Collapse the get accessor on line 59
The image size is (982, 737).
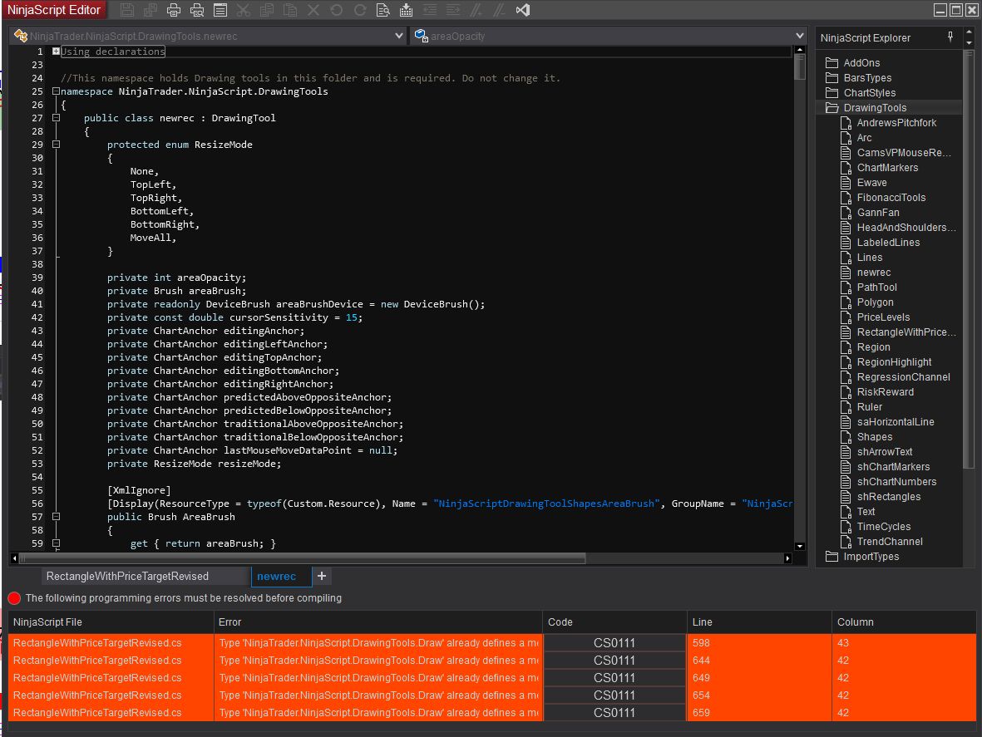click(x=56, y=543)
